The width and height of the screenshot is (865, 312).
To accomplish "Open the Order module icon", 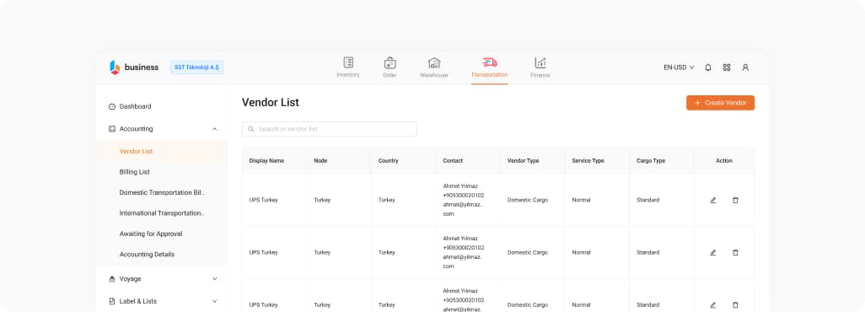I will pyautogui.click(x=390, y=63).
